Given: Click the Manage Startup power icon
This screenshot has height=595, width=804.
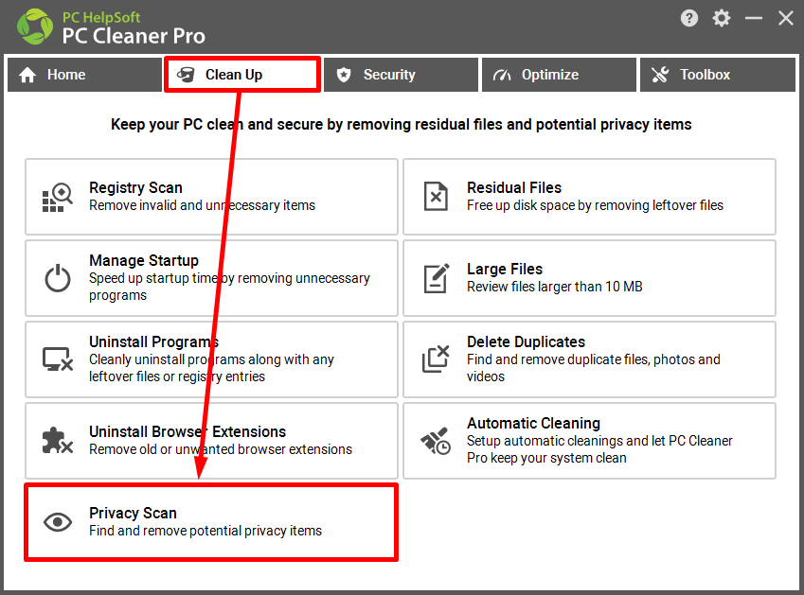Looking at the screenshot, I should coord(58,278).
